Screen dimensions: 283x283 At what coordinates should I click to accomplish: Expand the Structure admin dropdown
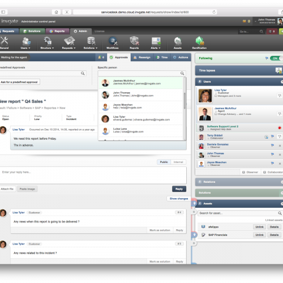47,43
